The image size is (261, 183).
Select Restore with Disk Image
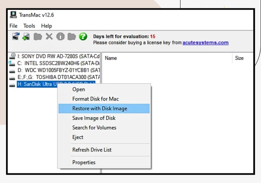pyautogui.click(x=104, y=108)
